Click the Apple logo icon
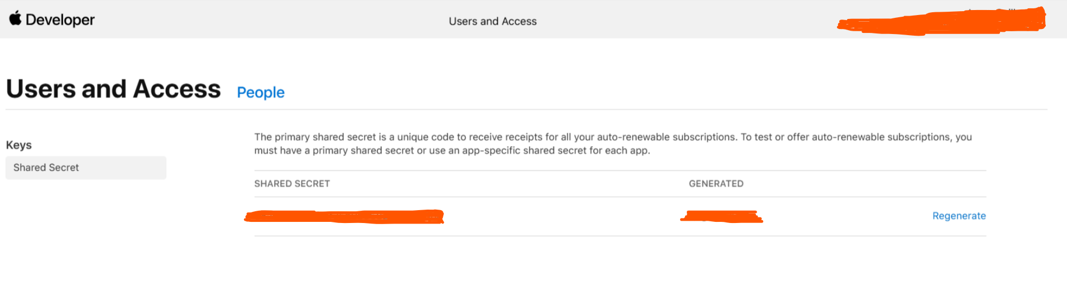This screenshot has width=1067, height=291. (x=15, y=18)
